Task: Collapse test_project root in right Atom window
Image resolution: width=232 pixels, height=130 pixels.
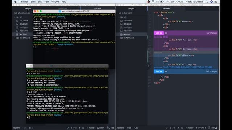Action: 117,13
